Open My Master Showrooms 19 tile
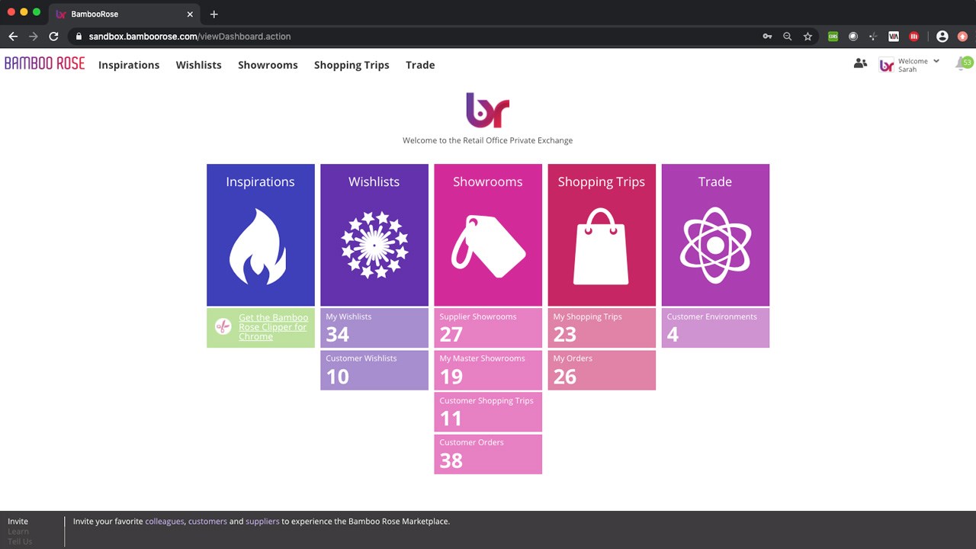Image resolution: width=976 pixels, height=549 pixels. point(488,370)
